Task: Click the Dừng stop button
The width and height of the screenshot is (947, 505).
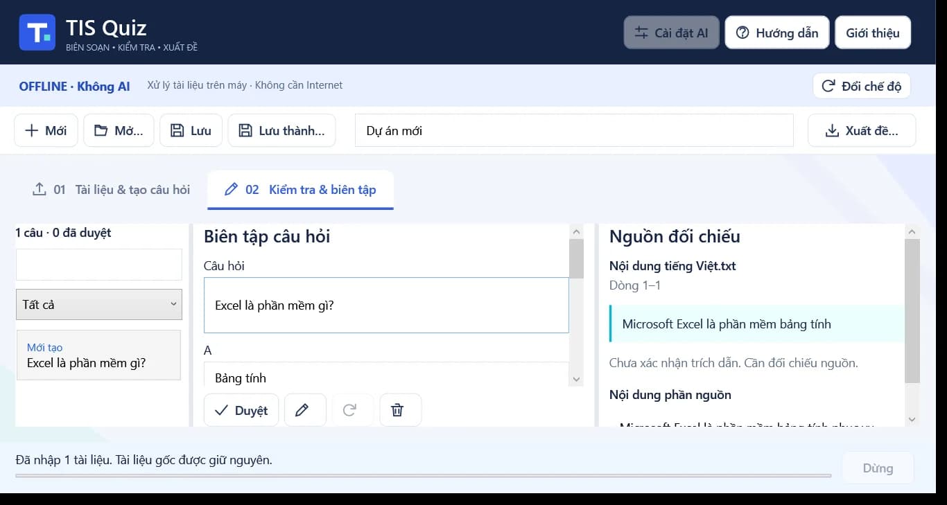Action: [x=878, y=468]
